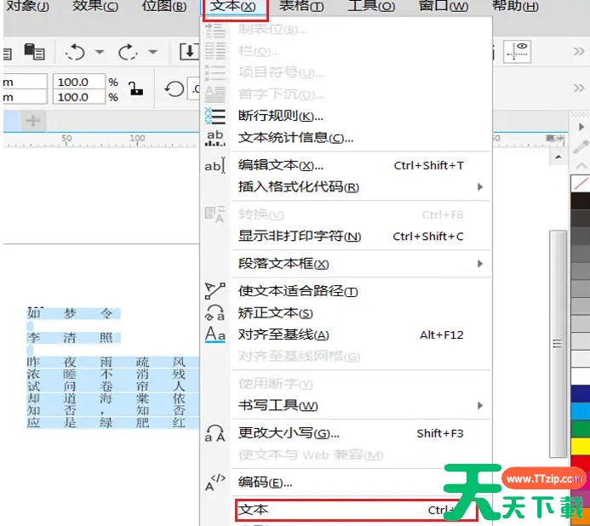The height and width of the screenshot is (526, 590).
Task: Expand 段落文本框(X) submenu
Action: click(347, 264)
